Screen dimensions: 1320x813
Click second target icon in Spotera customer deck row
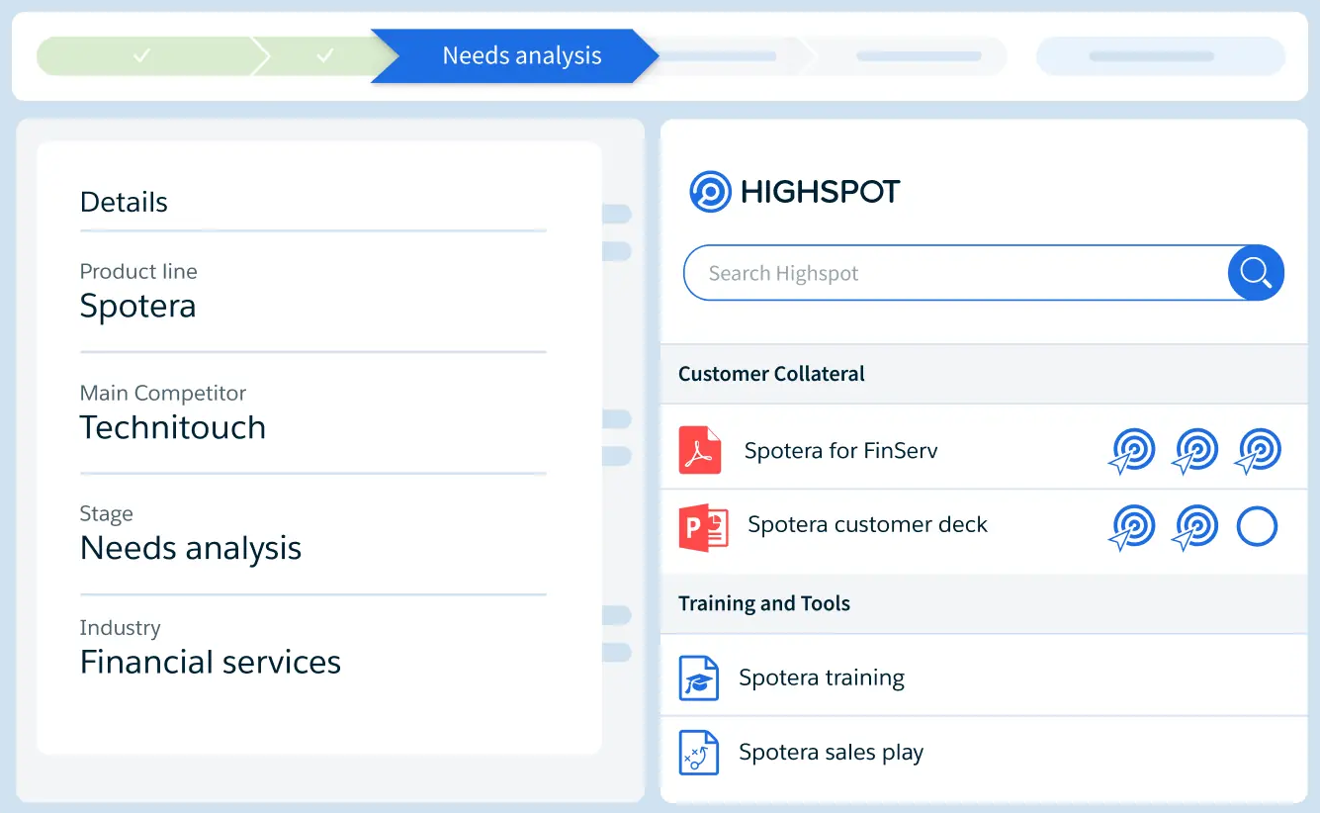[x=1194, y=527]
